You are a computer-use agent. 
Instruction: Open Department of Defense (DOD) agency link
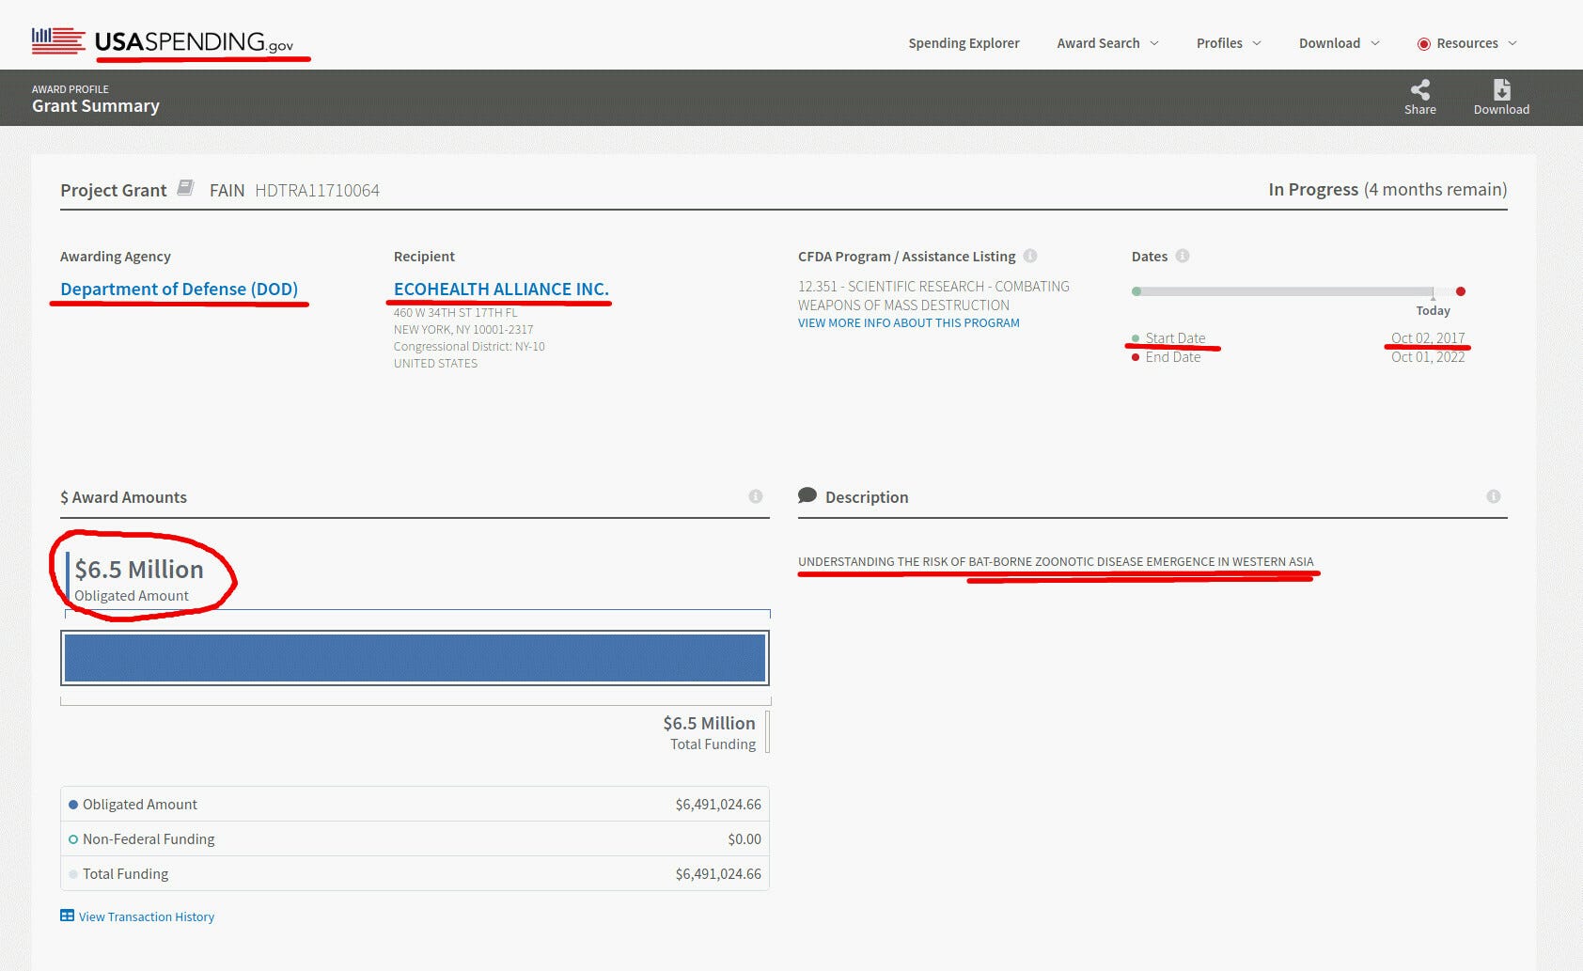(179, 289)
